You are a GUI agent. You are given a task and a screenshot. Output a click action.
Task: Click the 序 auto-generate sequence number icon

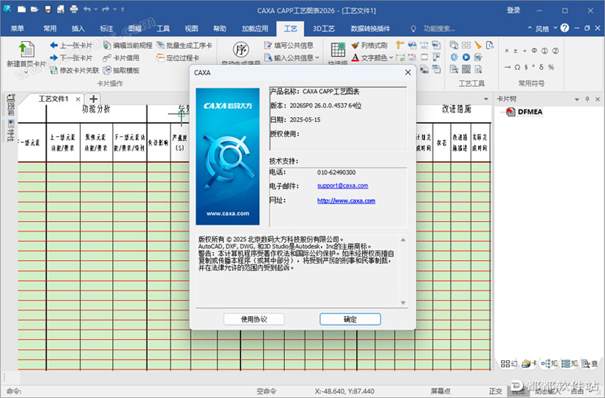click(x=241, y=50)
